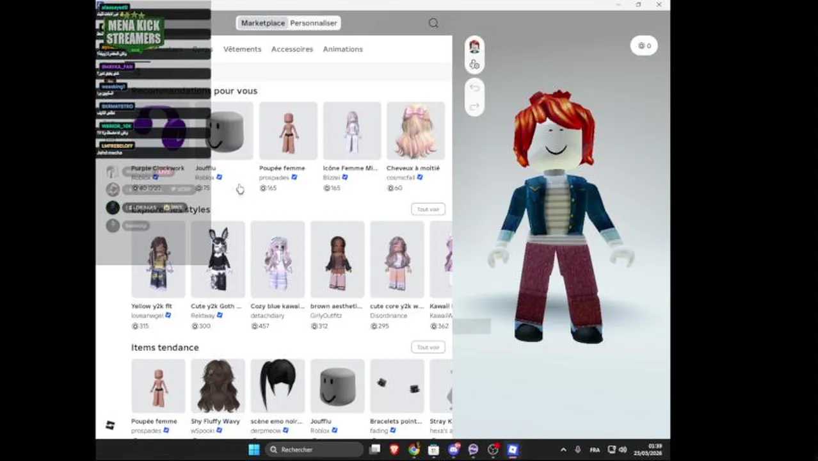
Task: Select the Bracelets point... thumbnail
Action: pyautogui.click(x=397, y=386)
